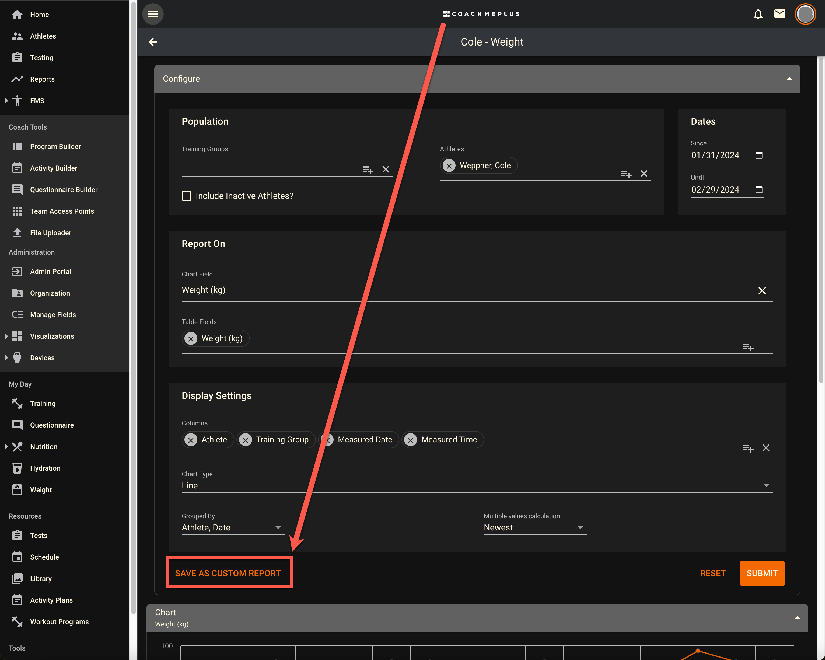Screen dimensions: 825x660
Task: Open Athletes in the sidebar
Action: click(x=65, y=36)
